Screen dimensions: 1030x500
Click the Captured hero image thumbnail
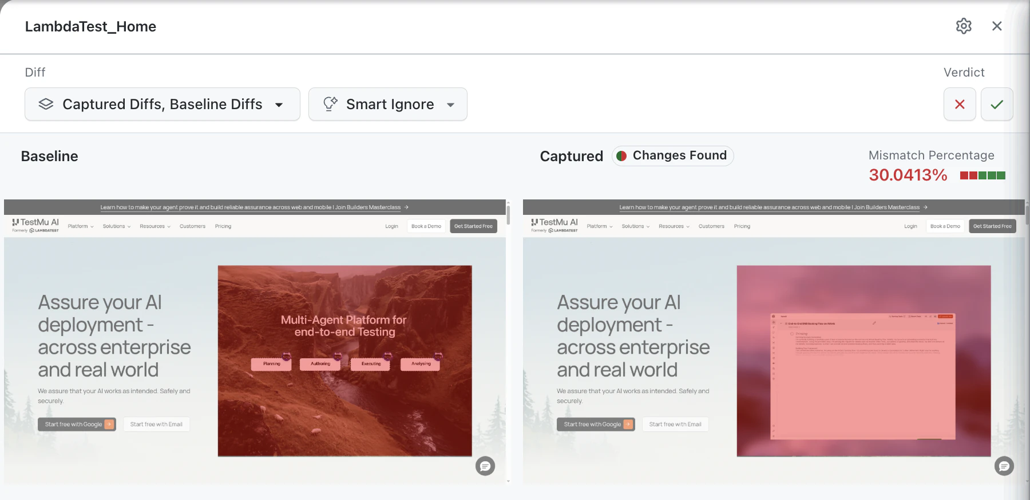coord(863,361)
